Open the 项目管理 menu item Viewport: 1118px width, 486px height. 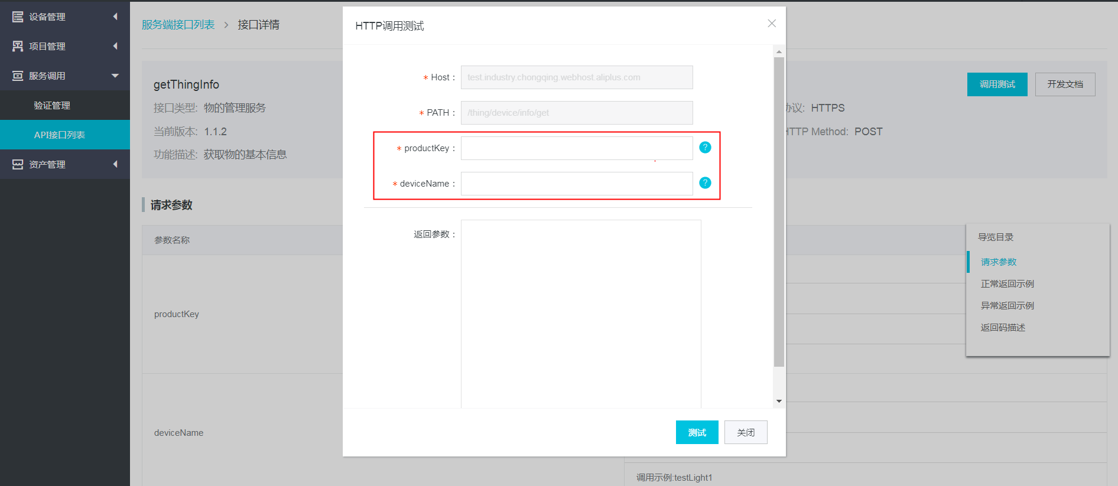pyautogui.click(x=65, y=46)
